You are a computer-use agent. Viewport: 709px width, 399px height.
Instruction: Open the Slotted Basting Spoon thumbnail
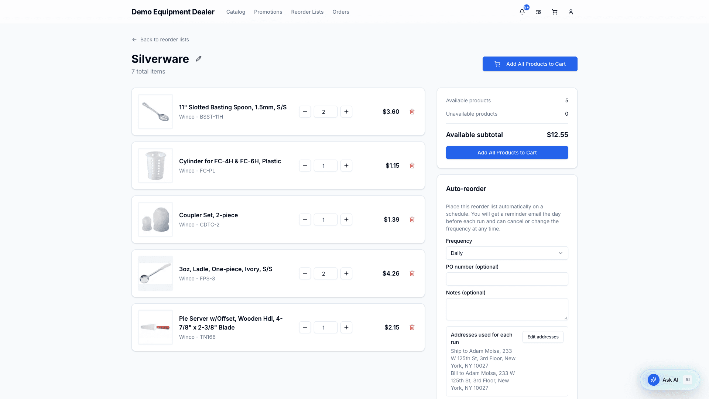pos(155,112)
